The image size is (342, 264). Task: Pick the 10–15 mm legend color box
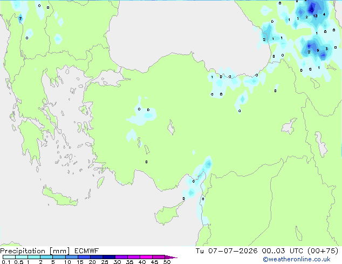[71, 257]
